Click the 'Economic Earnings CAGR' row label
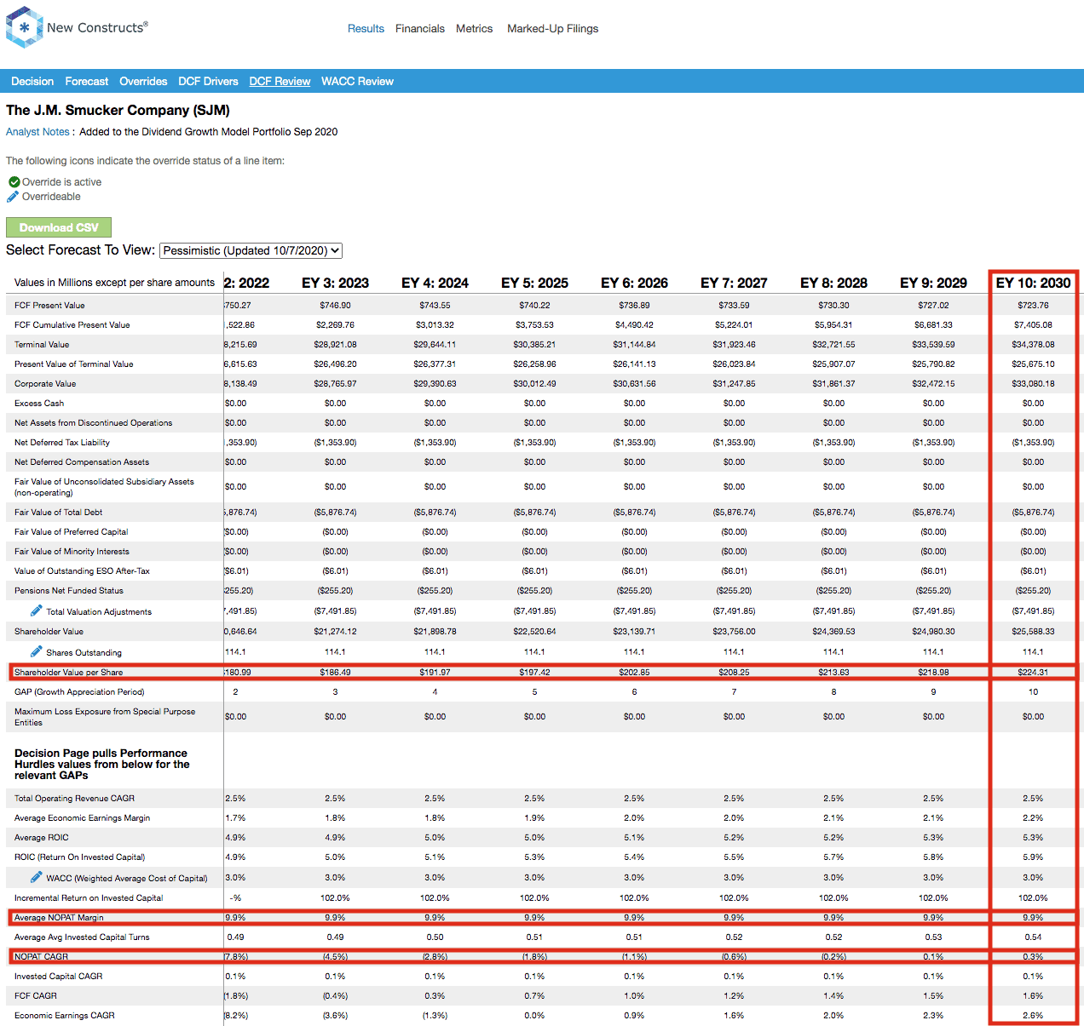Screen dimensions: 1084x1026 click(65, 1016)
